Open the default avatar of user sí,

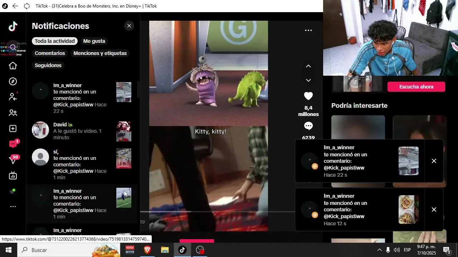click(x=40, y=157)
